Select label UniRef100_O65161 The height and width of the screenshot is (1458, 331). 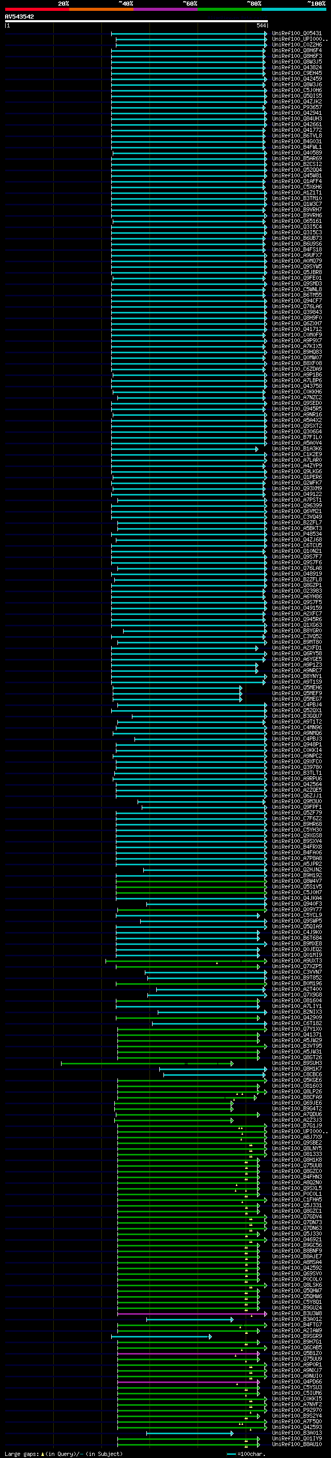(296, 221)
